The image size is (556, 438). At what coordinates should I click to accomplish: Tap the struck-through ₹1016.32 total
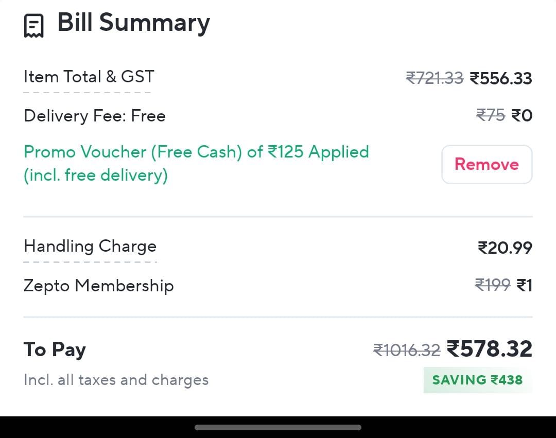pos(407,350)
